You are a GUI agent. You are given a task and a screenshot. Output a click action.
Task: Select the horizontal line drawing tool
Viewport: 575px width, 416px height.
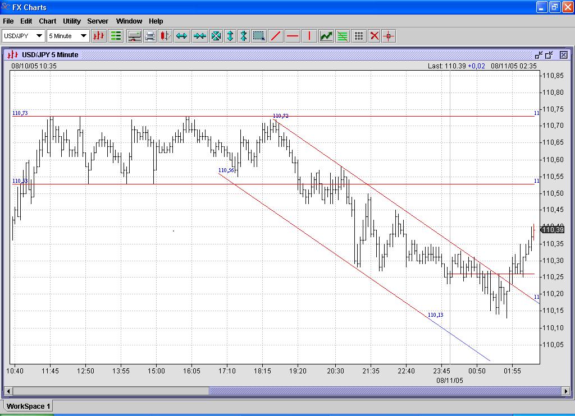click(x=293, y=36)
